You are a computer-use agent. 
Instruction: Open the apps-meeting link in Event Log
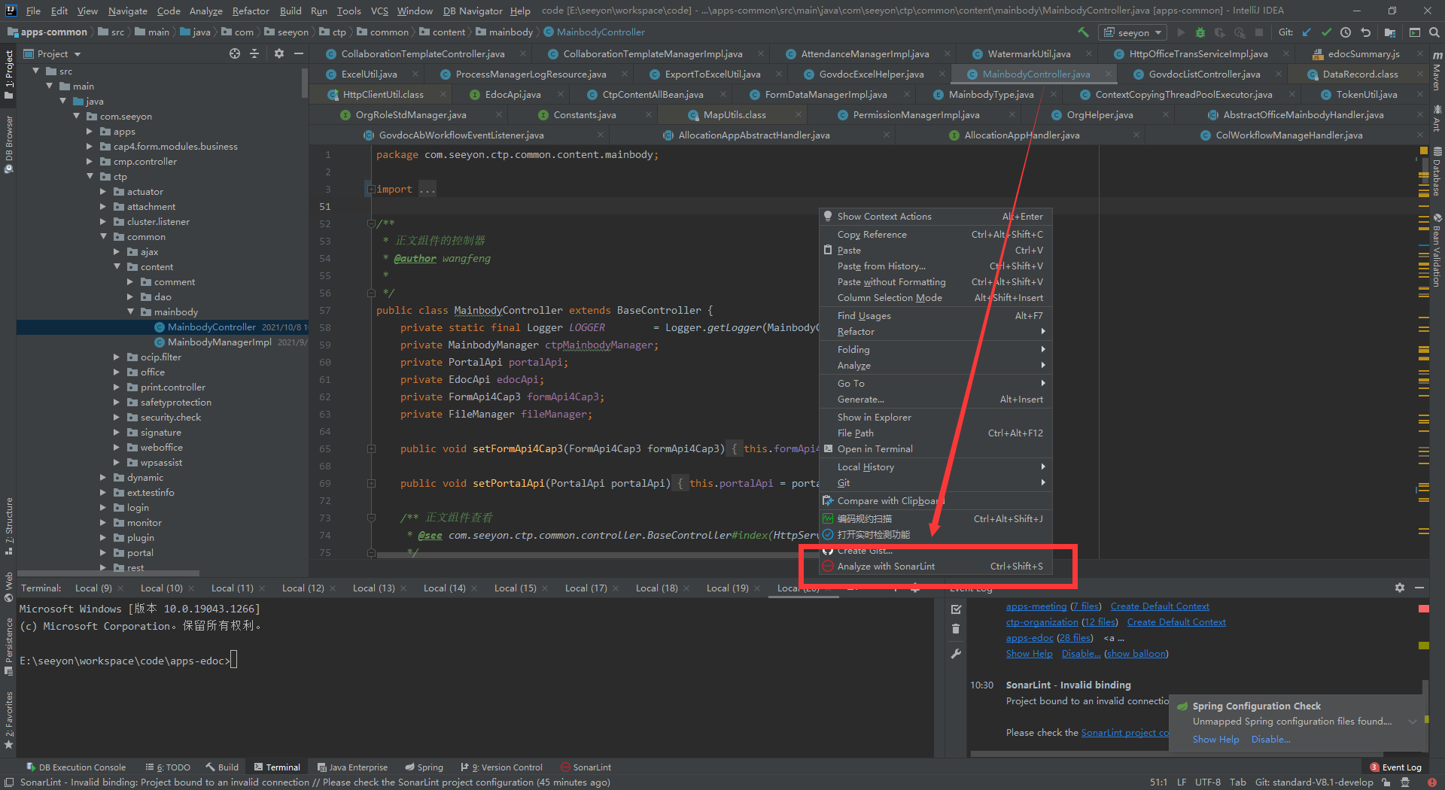coord(1036,606)
